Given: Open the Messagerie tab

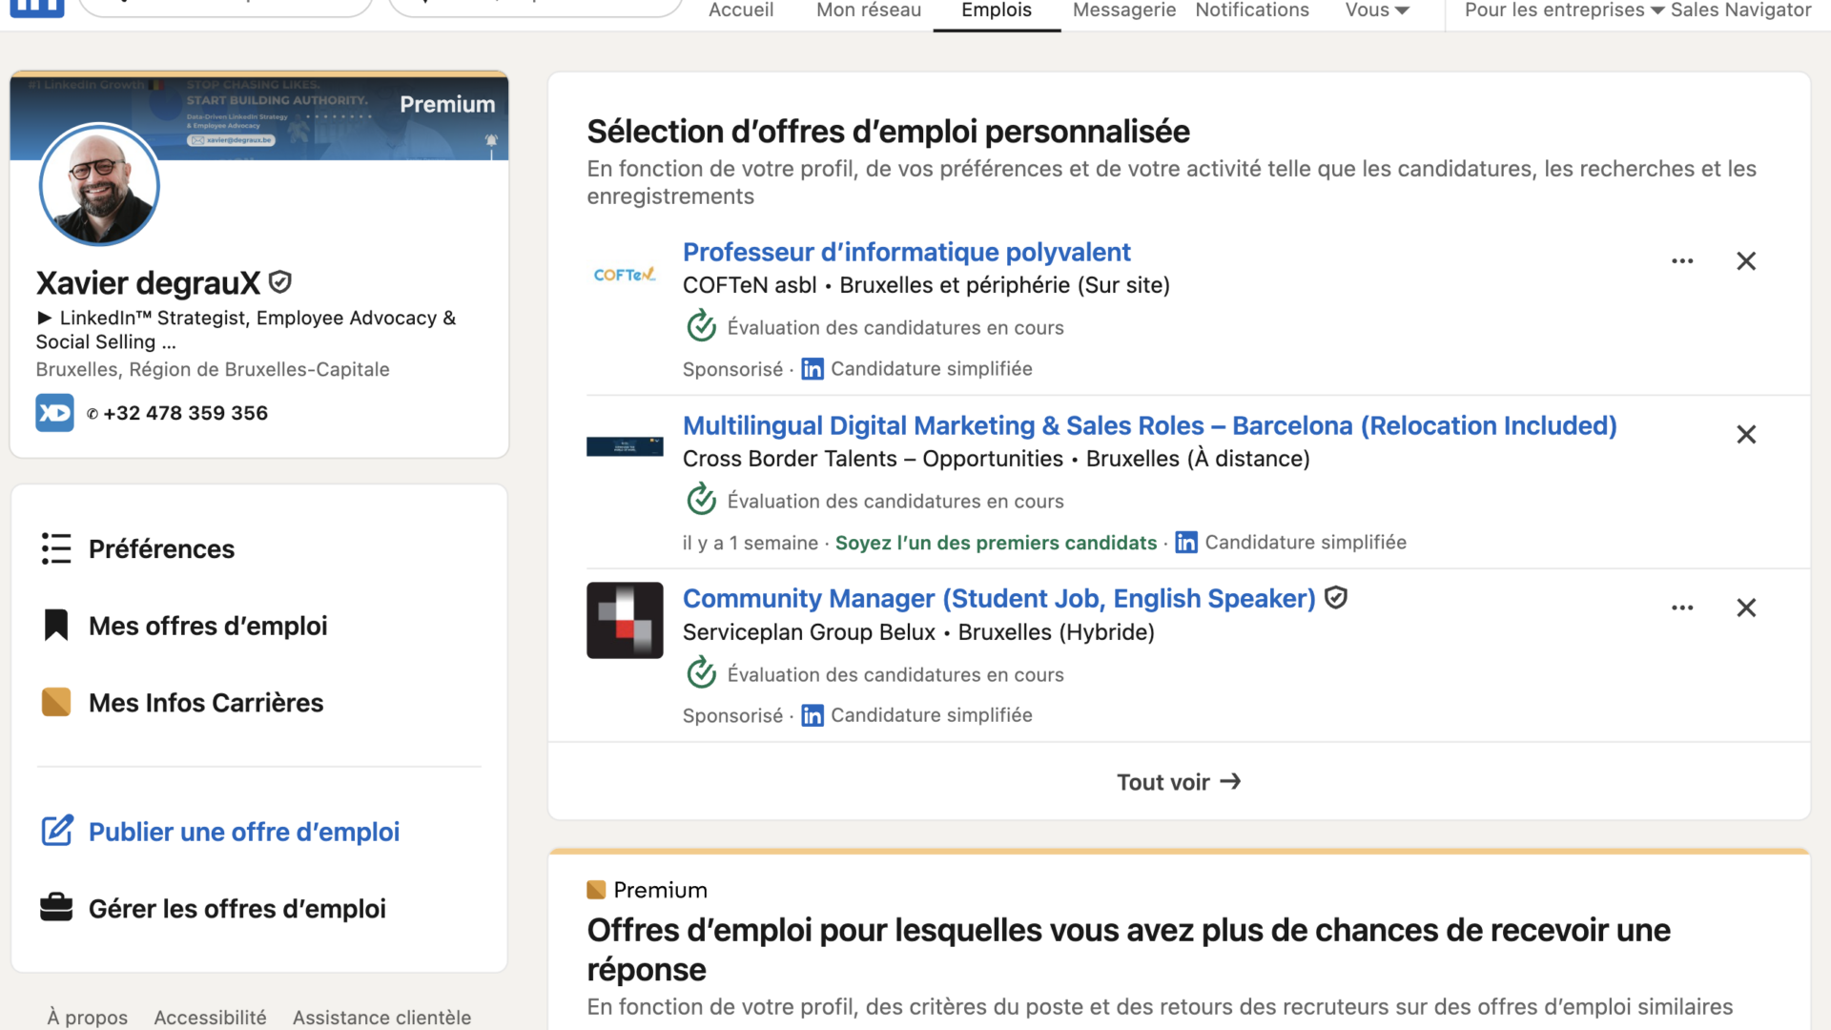Looking at the screenshot, I should tap(1124, 10).
